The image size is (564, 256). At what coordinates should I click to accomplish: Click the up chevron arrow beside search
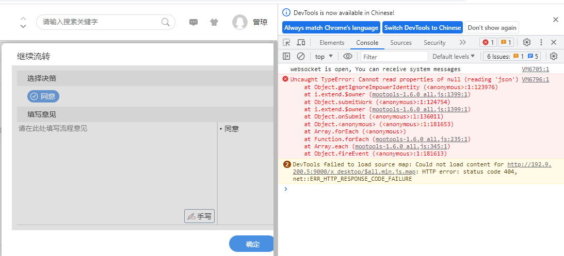pos(23,19)
